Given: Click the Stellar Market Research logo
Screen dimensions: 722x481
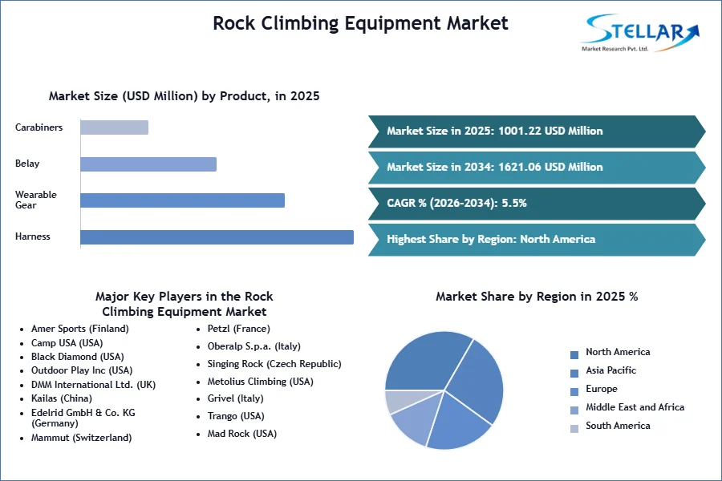Looking at the screenshot, I should (639, 33).
